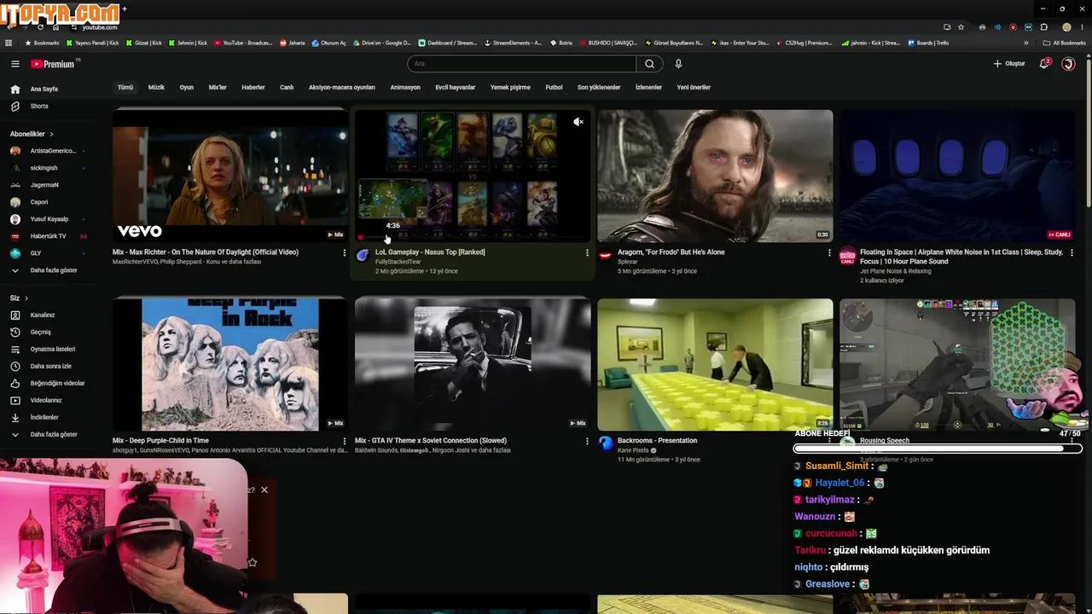Click the YouTube Premium logo
Screen dimensions: 1092x614
pos(53,64)
